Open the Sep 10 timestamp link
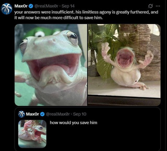Image resolution: width=167 pixels, height=151 pixels. pos(80,114)
